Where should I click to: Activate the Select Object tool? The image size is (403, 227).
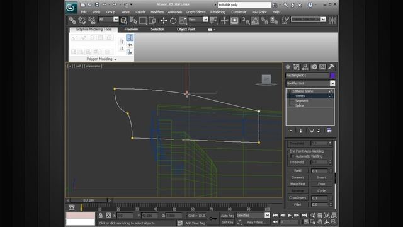tap(124, 20)
